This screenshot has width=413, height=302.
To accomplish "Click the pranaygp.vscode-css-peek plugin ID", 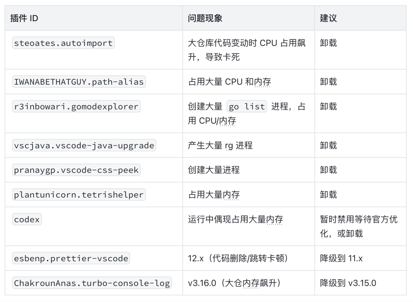I will tap(76, 170).
